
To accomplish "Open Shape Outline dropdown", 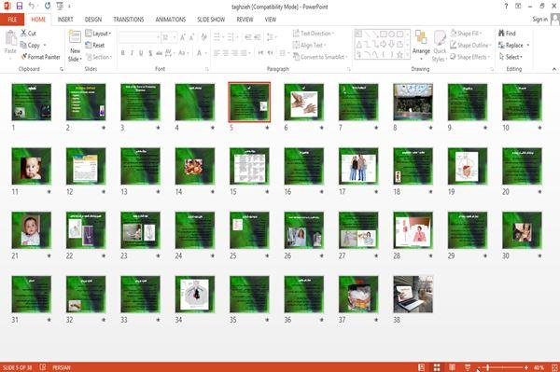I will point(470,46).
